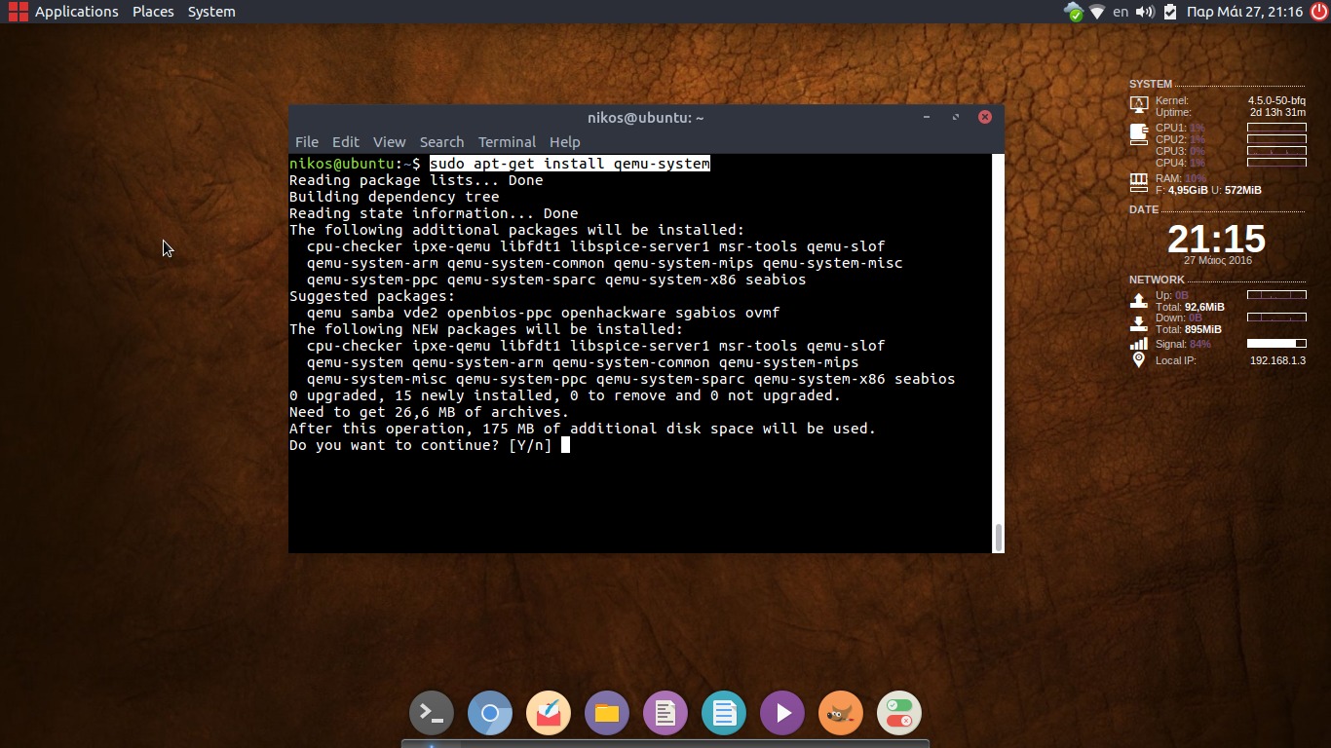Open the Terminal menu in the menu bar
Viewport: 1331px width, 748px height.
pos(507,142)
